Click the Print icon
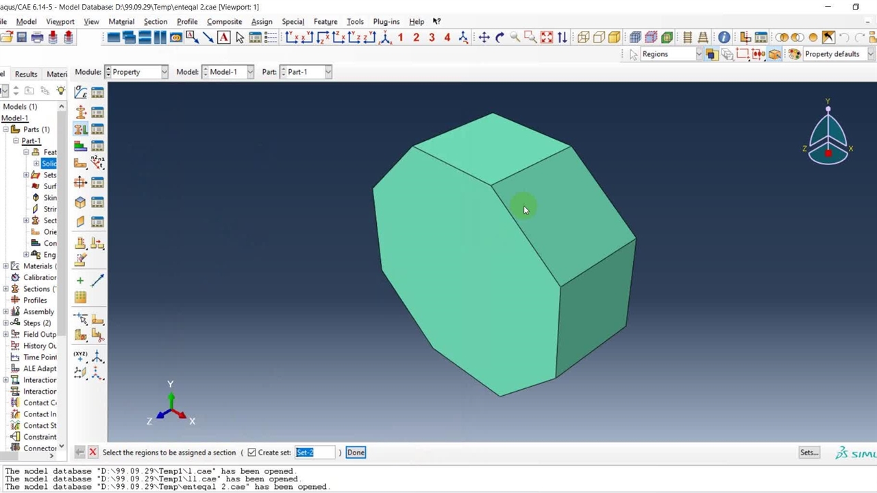Image resolution: width=877 pixels, height=493 pixels. pyautogui.click(x=38, y=38)
